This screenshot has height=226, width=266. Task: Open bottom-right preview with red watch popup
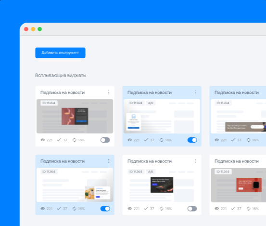coord(239,185)
